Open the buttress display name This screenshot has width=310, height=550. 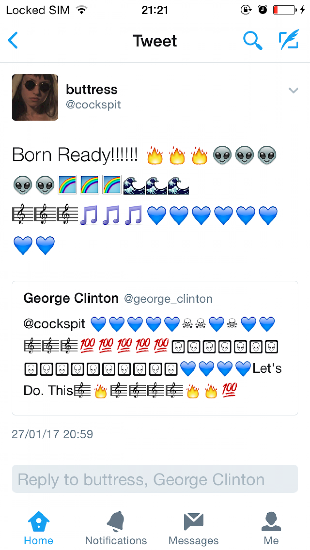coord(92,90)
